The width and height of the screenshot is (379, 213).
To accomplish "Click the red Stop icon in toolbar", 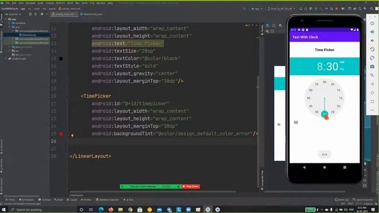I will point(336,9).
